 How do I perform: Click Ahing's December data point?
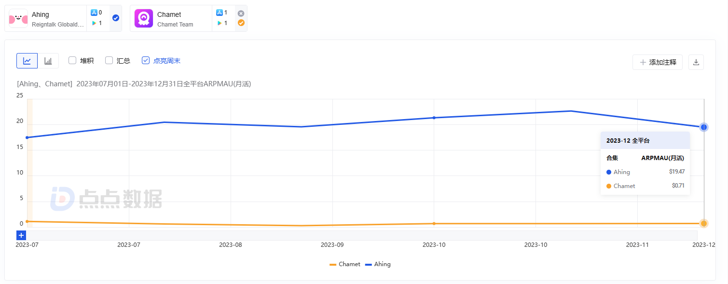point(704,127)
